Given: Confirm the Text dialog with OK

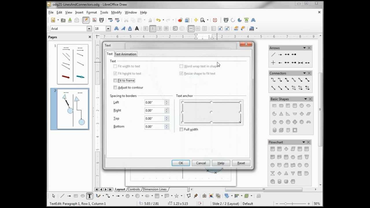Looking at the screenshot, I should point(181,163).
